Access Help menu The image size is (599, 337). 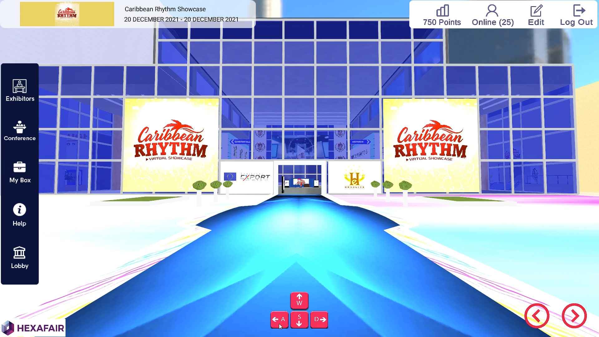pos(19,214)
